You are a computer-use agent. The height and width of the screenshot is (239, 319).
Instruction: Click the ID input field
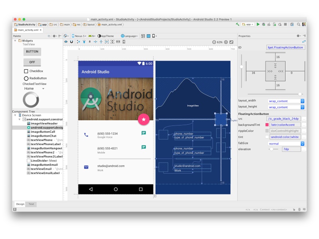[286, 47]
